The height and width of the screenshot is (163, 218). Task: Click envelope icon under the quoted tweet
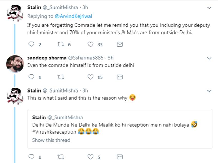point(120,157)
